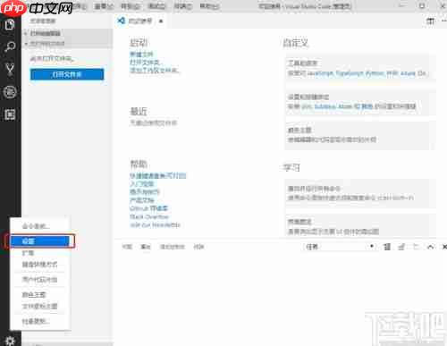Select the 欢迎使用 tab
The height and width of the screenshot is (346, 447).
coord(140,21)
